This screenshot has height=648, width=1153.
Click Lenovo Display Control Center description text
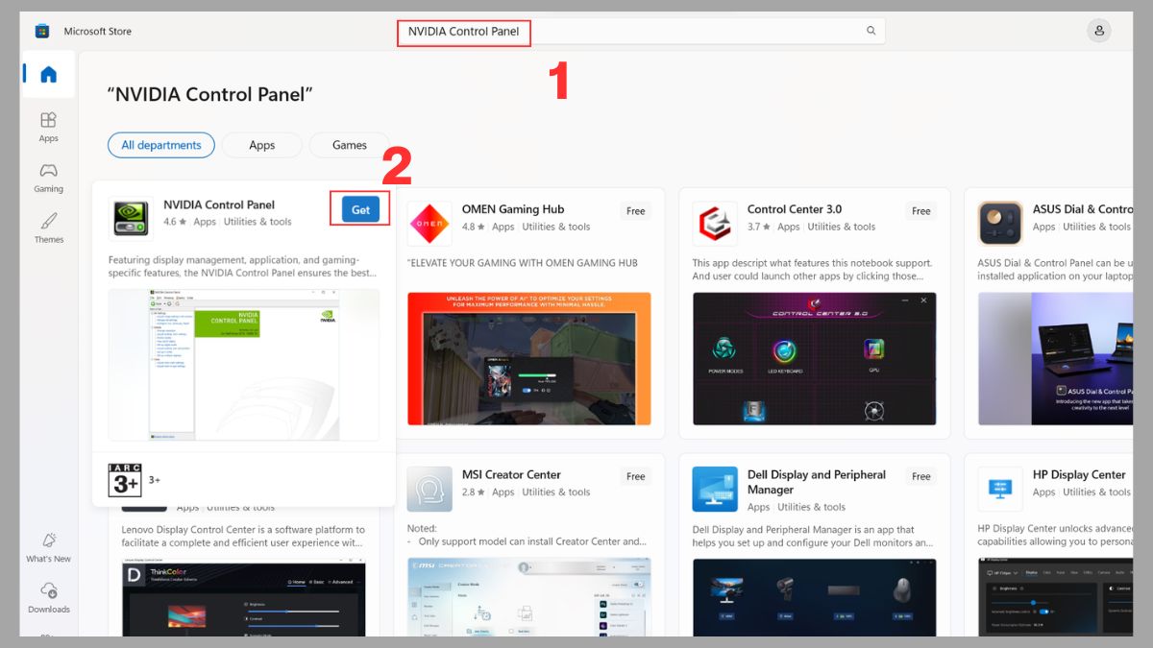243,536
